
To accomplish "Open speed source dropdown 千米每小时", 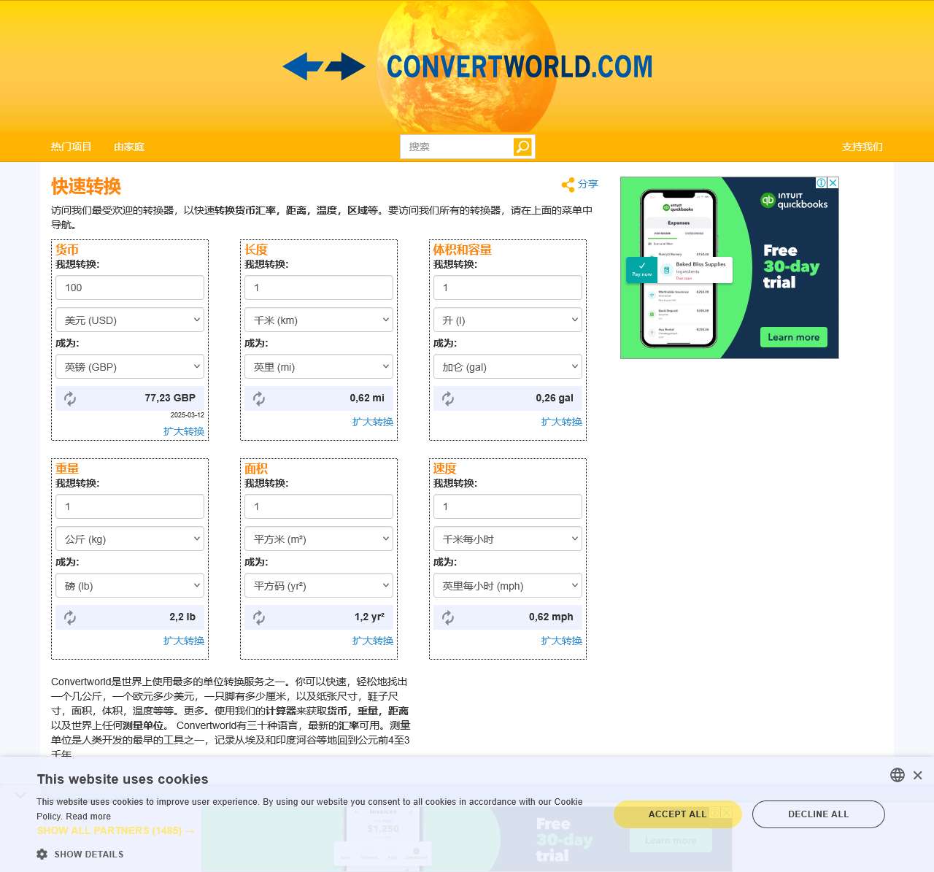I will [x=508, y=539].
